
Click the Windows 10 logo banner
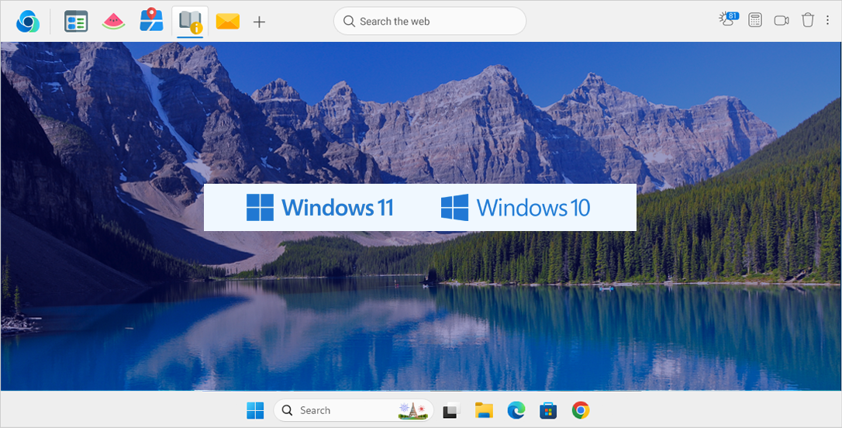coord(516,207)
